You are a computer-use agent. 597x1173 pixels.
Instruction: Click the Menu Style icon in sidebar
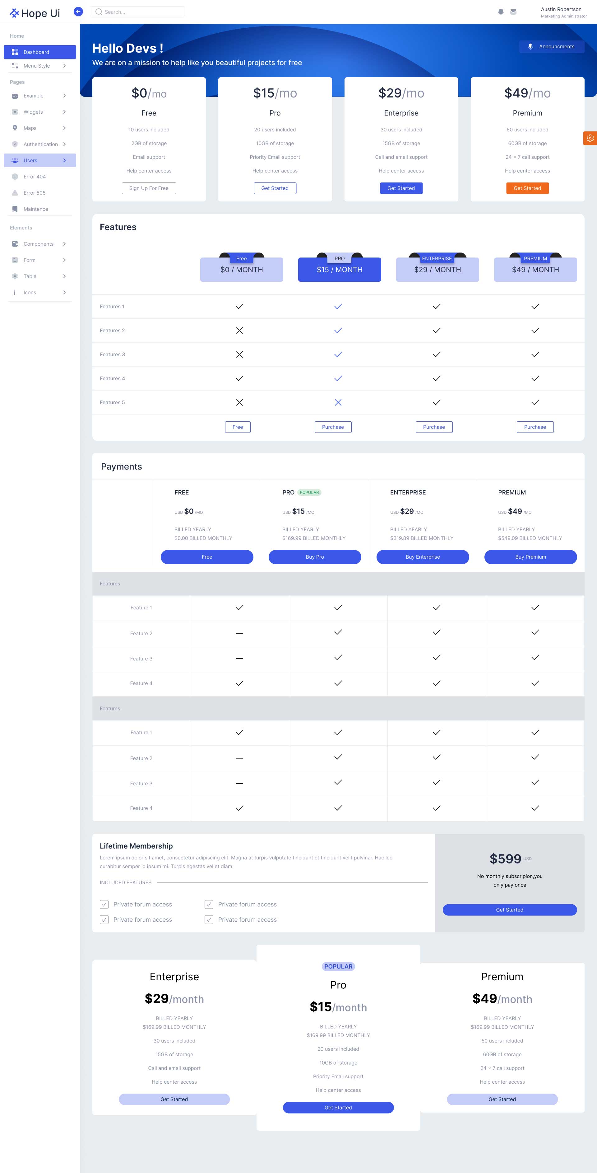point(15,66)
